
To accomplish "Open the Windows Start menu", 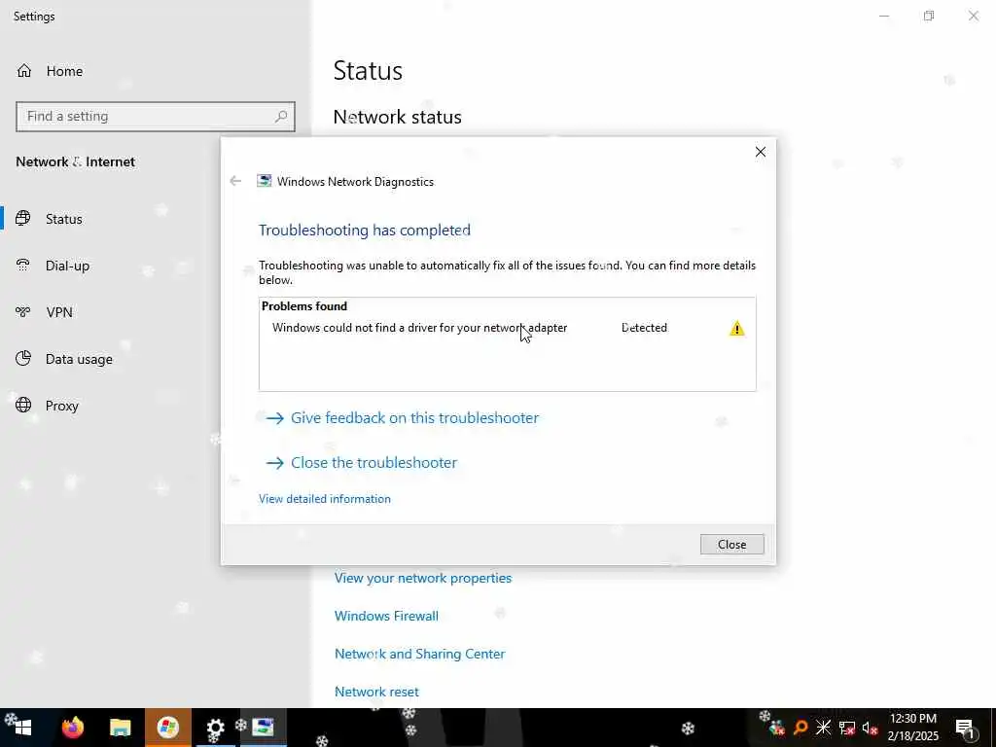I will [23, 728].
